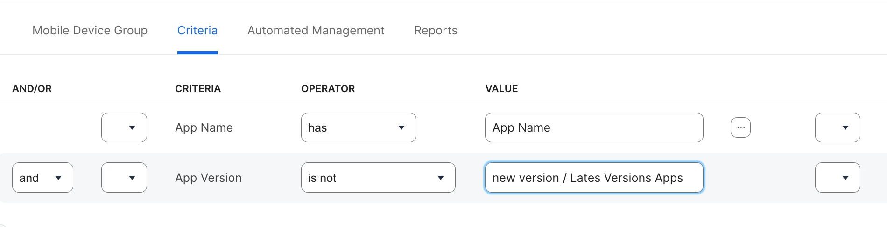The image size is (887, 227).
Task: Click the App Name value input field
Action: coord(594,127)
